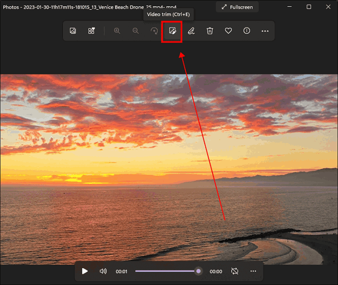Toggle the repeat loop option
The width and height of the screenshot is (338, 285).
235,271
